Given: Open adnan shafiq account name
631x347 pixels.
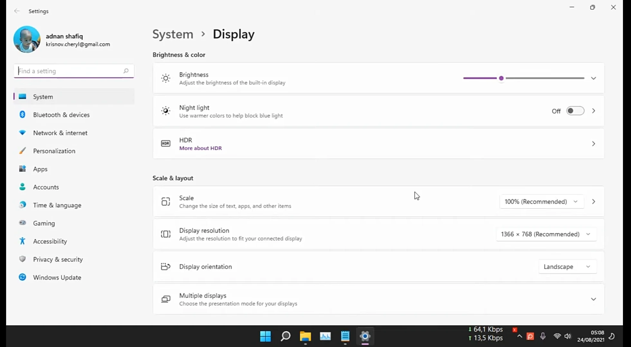Looking at the screenshot, I should click(64, 36).
